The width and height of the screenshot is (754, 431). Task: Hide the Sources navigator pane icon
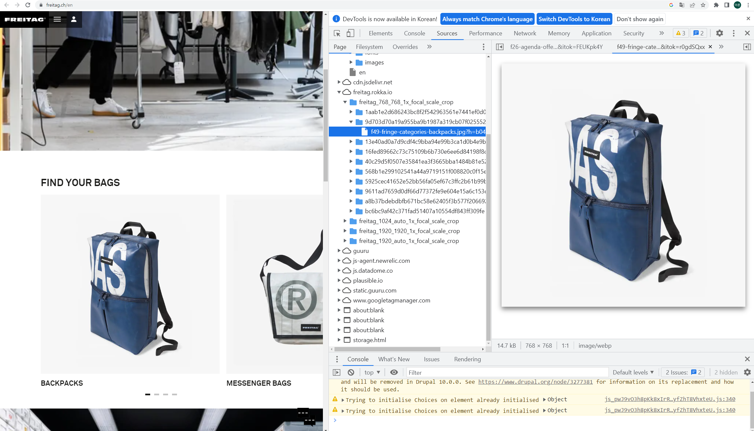pyautogui.click(x=500, y=47)
